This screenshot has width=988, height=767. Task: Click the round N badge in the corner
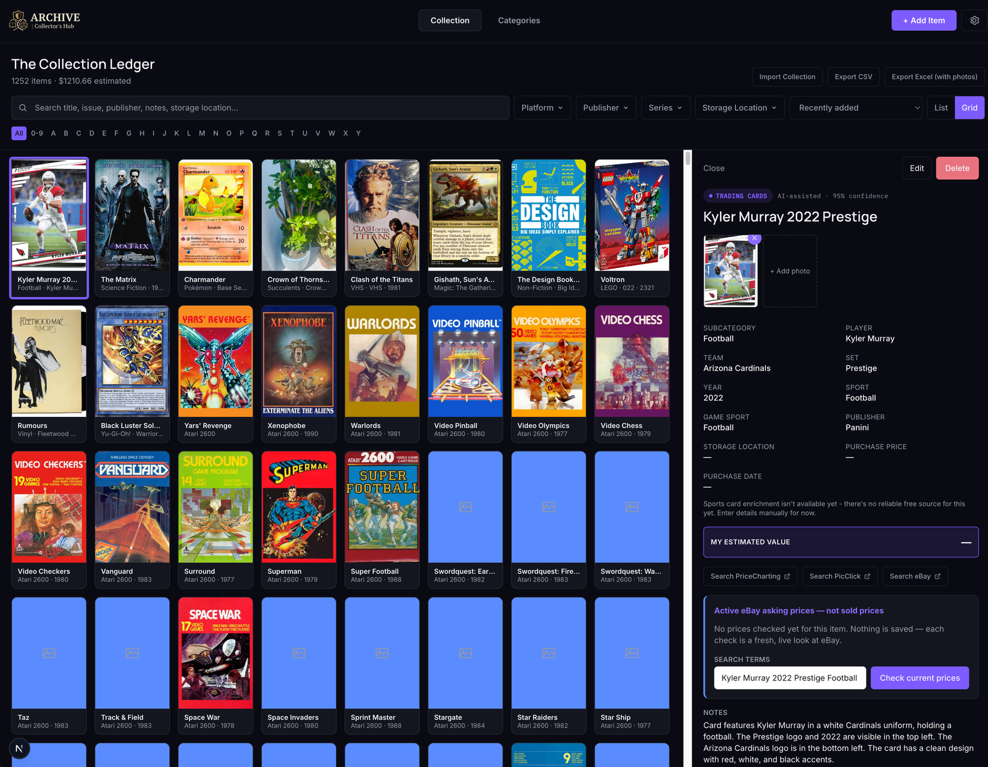click(x=19, y=748)
